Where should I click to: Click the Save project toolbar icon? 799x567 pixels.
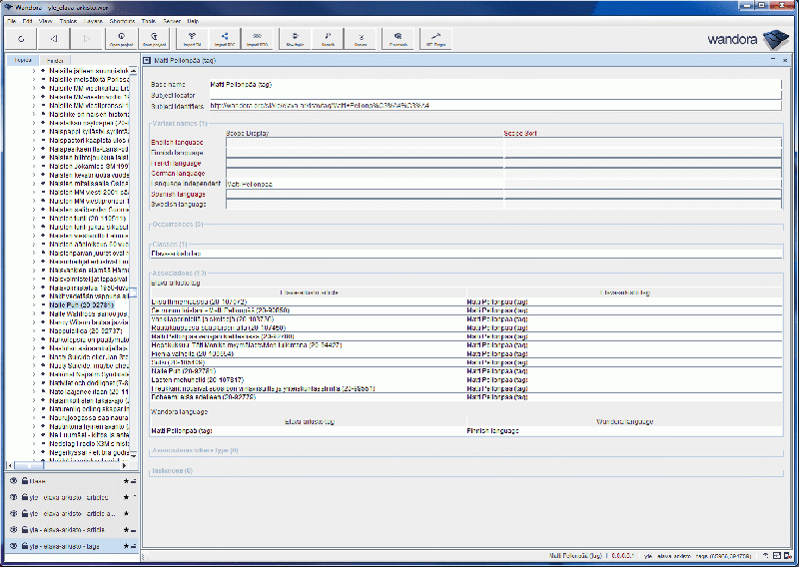(155, 39)
